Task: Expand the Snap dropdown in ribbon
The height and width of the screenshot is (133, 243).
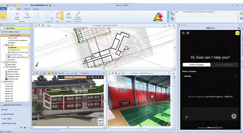Action: pos(58,18)
